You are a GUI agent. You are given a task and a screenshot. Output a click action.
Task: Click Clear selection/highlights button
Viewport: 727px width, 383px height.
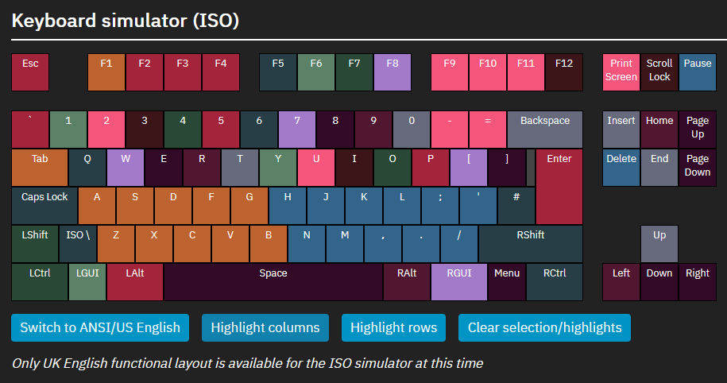pos(544,327)
